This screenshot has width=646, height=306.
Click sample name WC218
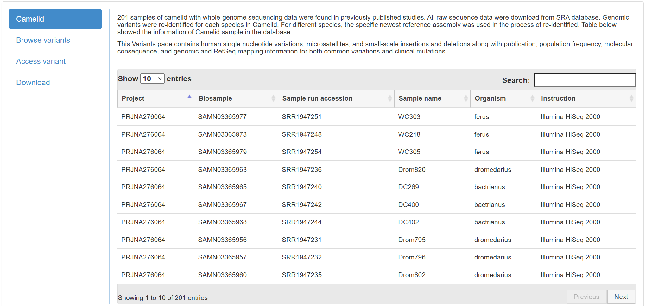point(409,134)
